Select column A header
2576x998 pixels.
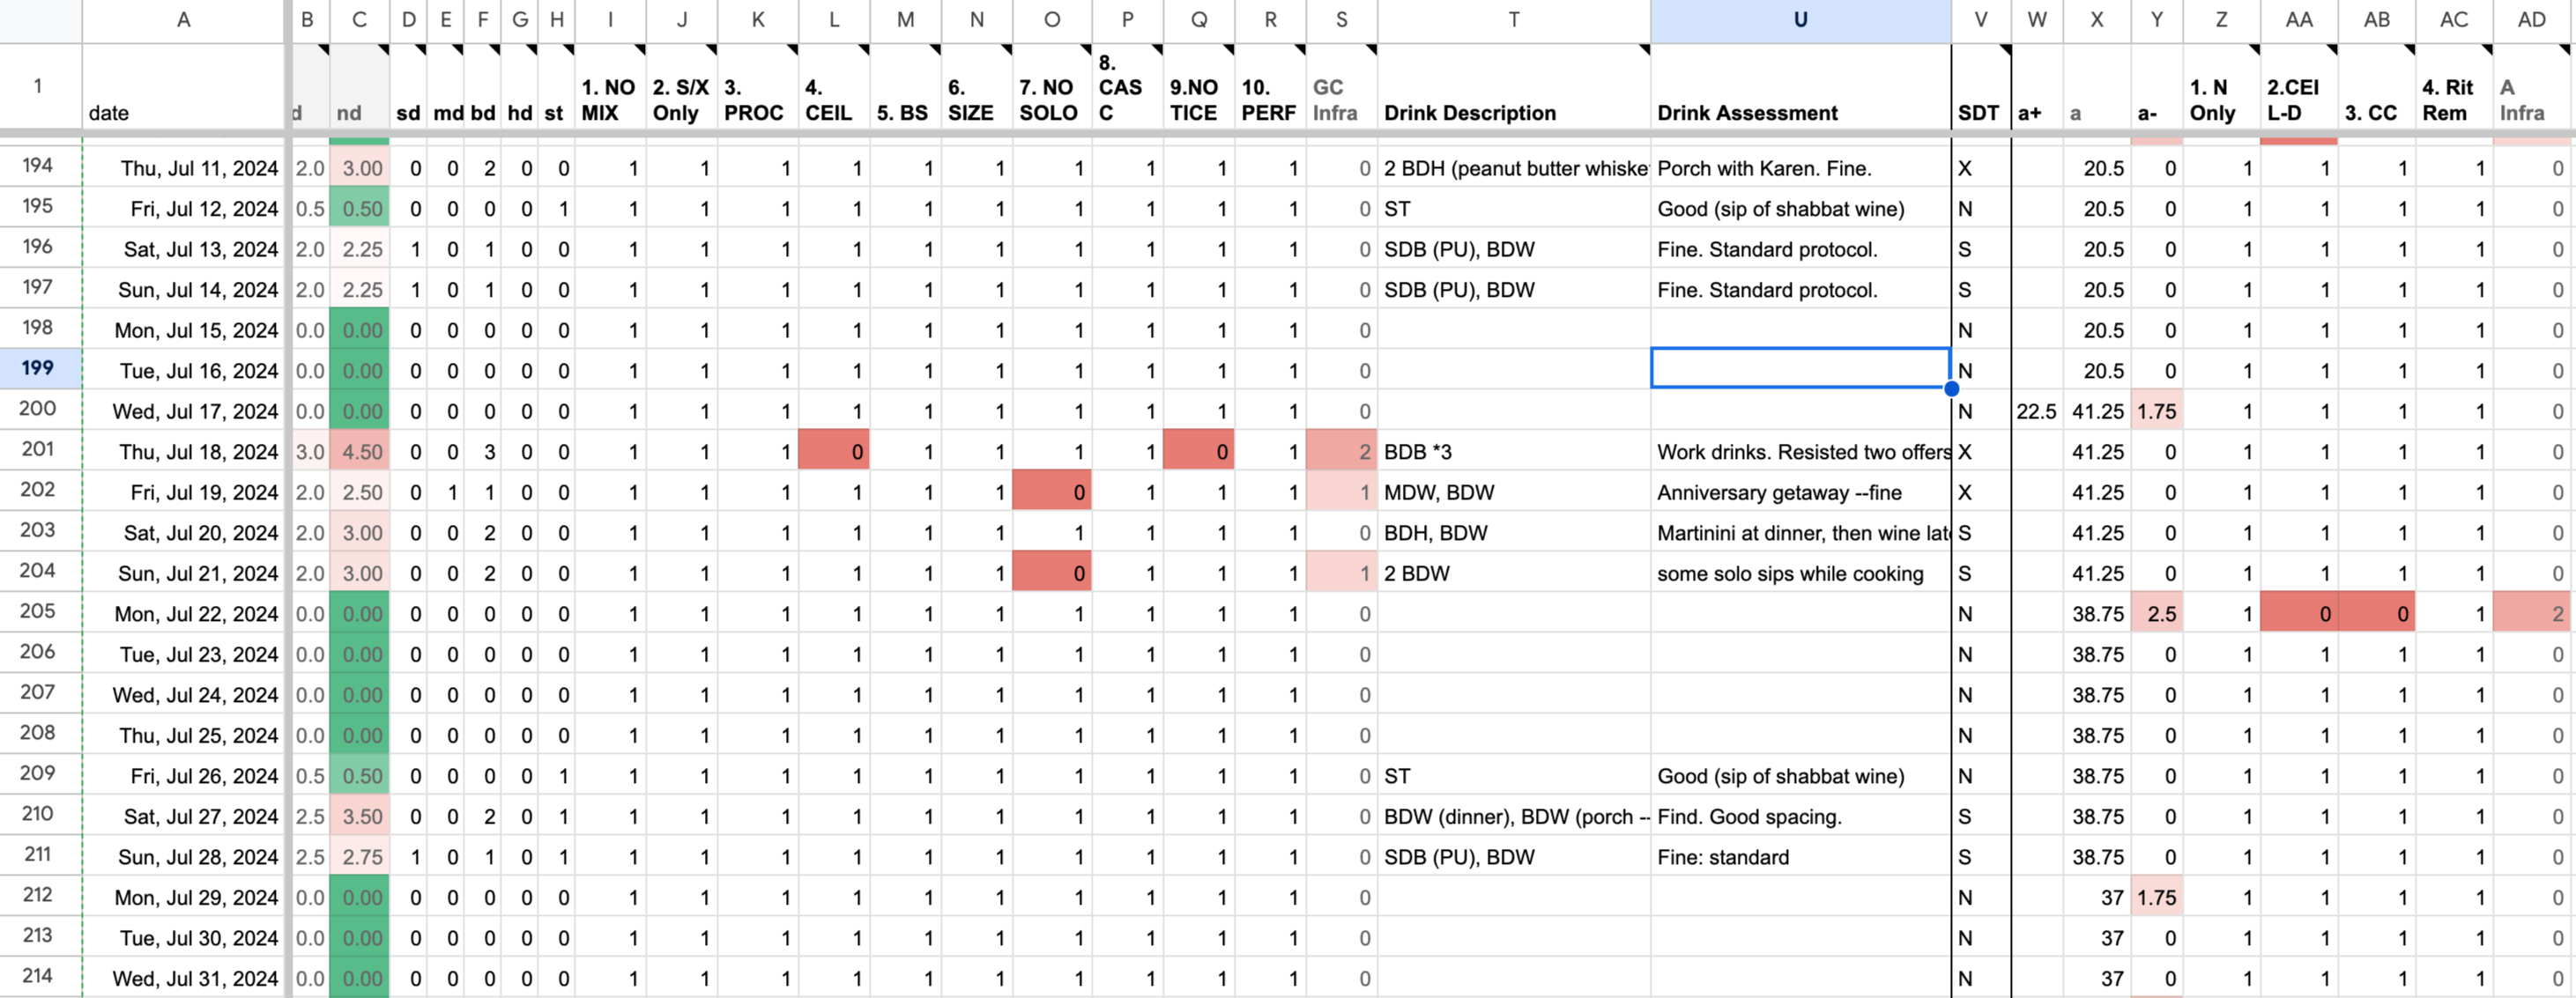184,20
